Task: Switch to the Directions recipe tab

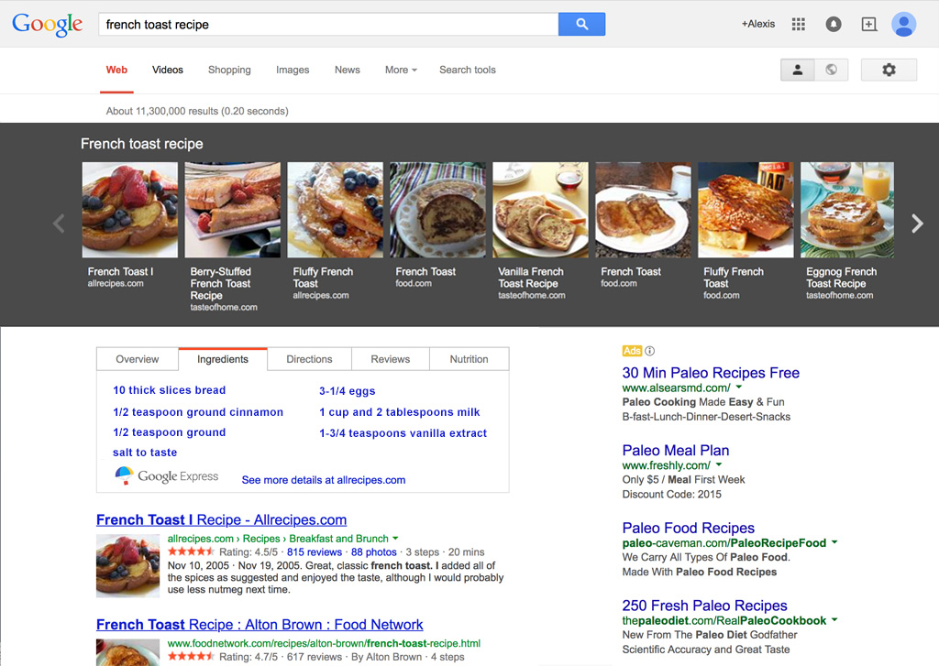Action: 309,359
